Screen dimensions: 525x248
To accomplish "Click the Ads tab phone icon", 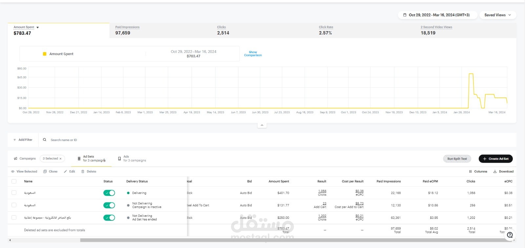I will [119, 158].
